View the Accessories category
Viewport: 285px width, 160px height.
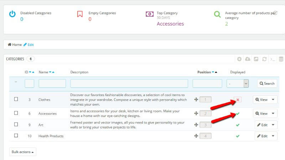click(x=261, y=113)
